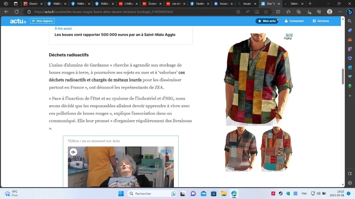Reload the page with the refresh icon

pos(17,12)
